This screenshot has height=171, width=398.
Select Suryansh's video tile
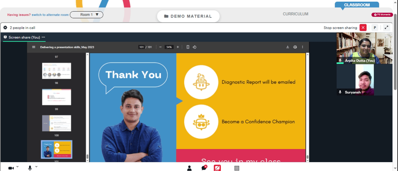point(365,80)
